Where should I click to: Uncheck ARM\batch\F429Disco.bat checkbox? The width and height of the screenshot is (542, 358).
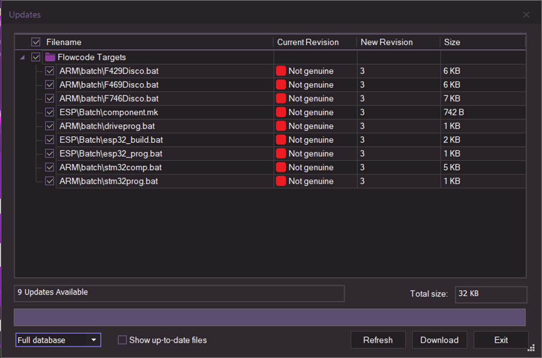pos(50,71)
